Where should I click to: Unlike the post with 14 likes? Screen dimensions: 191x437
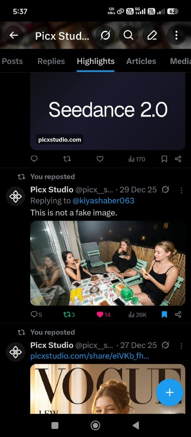pyautogui.click(x=103, y=315)
